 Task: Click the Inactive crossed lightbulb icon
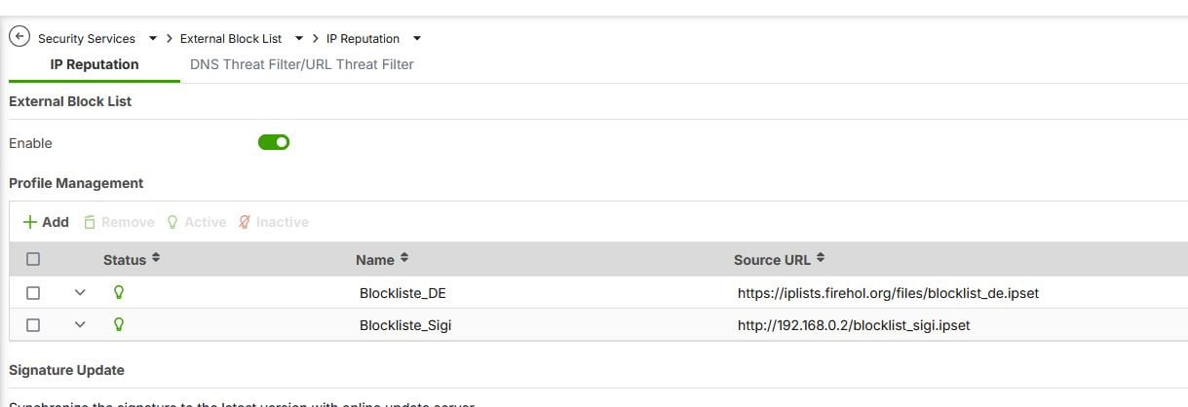coord(244,222)
